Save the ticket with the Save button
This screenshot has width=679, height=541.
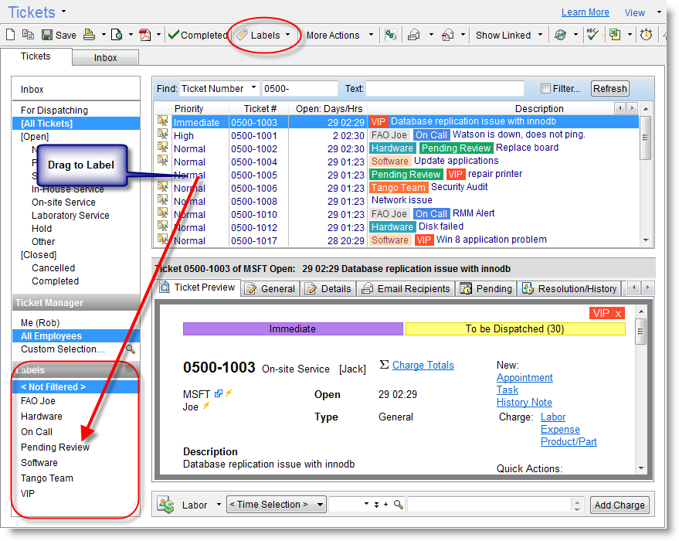(59, 35)
